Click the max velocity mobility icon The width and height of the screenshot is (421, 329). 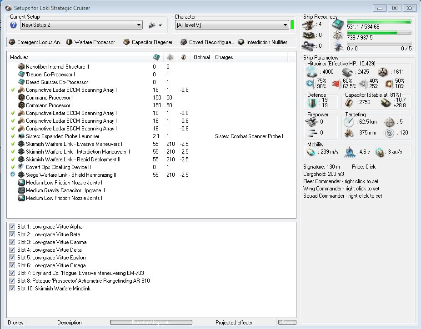(x=311, y=152)
